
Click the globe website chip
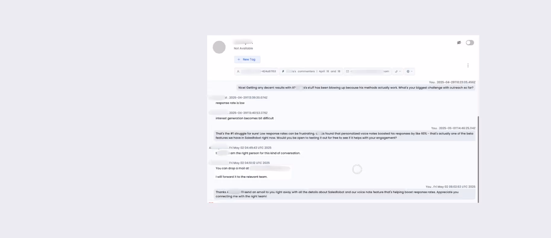409,72
